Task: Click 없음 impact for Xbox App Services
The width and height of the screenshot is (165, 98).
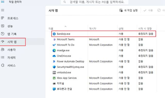Action: [141, 78]
